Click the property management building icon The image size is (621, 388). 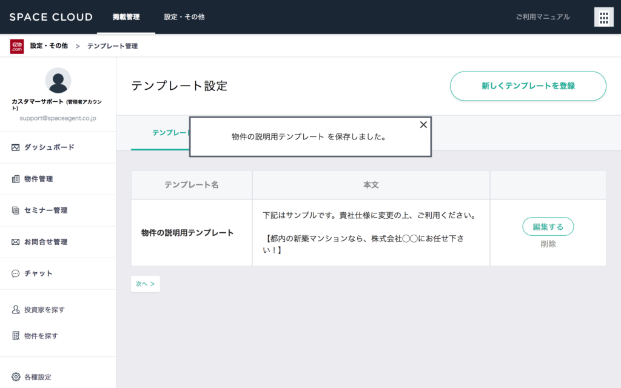click(16, 179)
